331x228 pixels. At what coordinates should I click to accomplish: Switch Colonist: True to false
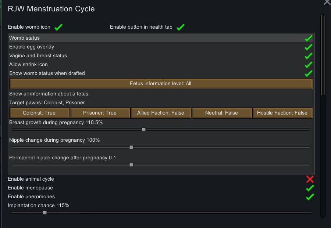(x=39, y=113)
